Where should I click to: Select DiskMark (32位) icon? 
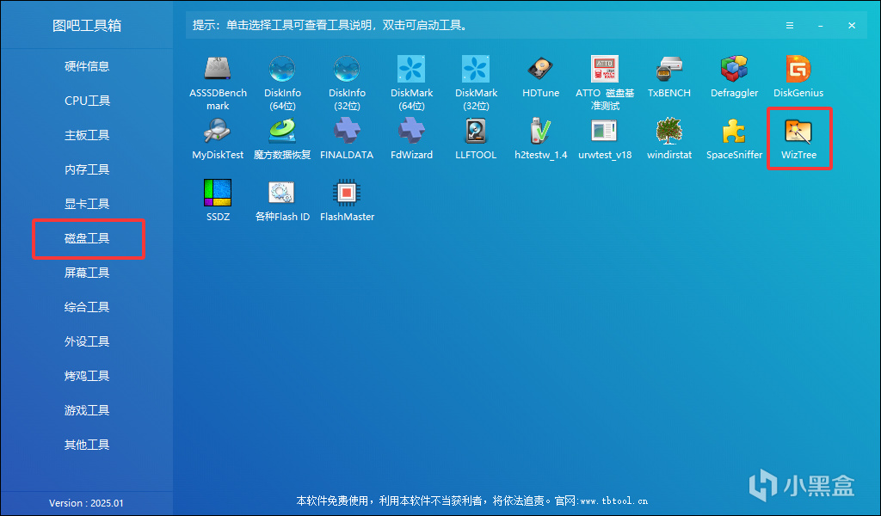[x=476, y=69]
